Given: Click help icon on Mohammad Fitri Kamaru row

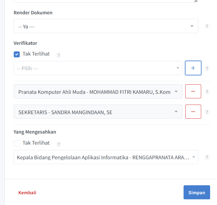Looking at the screenshot, I should point(207,92).
